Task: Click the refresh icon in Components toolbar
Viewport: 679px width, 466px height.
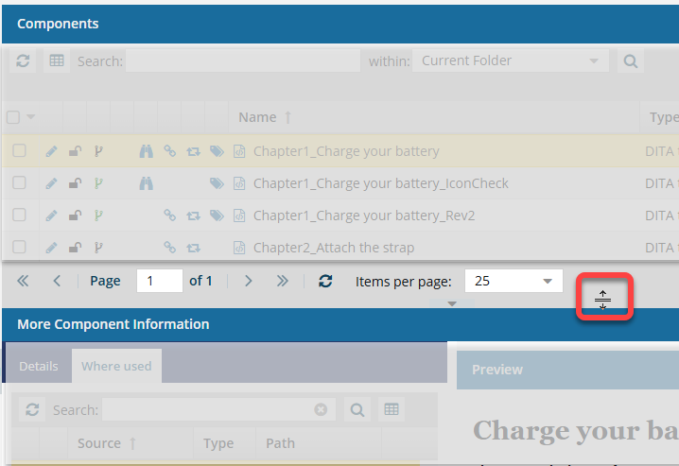Action: 23,60
